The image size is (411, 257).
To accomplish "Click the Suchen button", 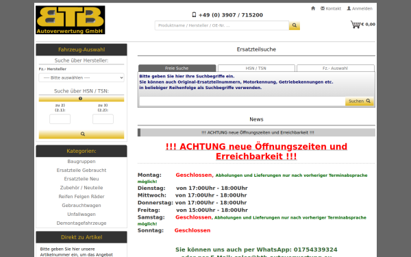I will click(x=360, y=101).
